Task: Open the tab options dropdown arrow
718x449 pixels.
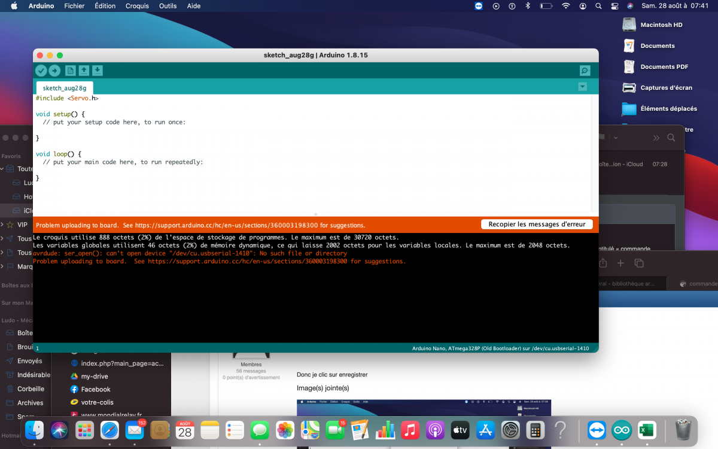Action: [583, 87]
